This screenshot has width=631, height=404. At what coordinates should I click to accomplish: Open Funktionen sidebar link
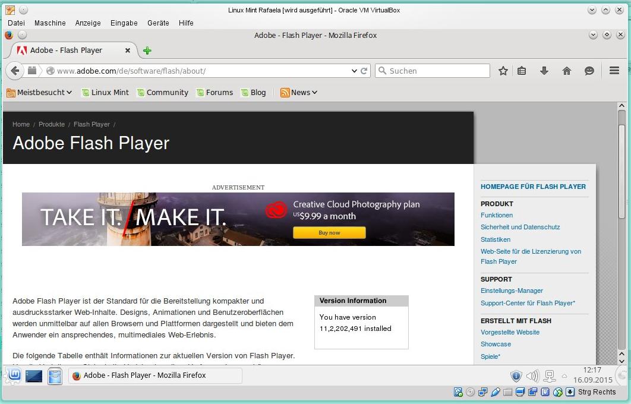(x=497, y=215)
